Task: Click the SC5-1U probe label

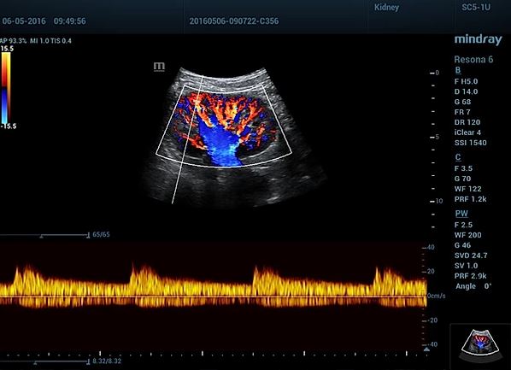Action: [476, 8]
